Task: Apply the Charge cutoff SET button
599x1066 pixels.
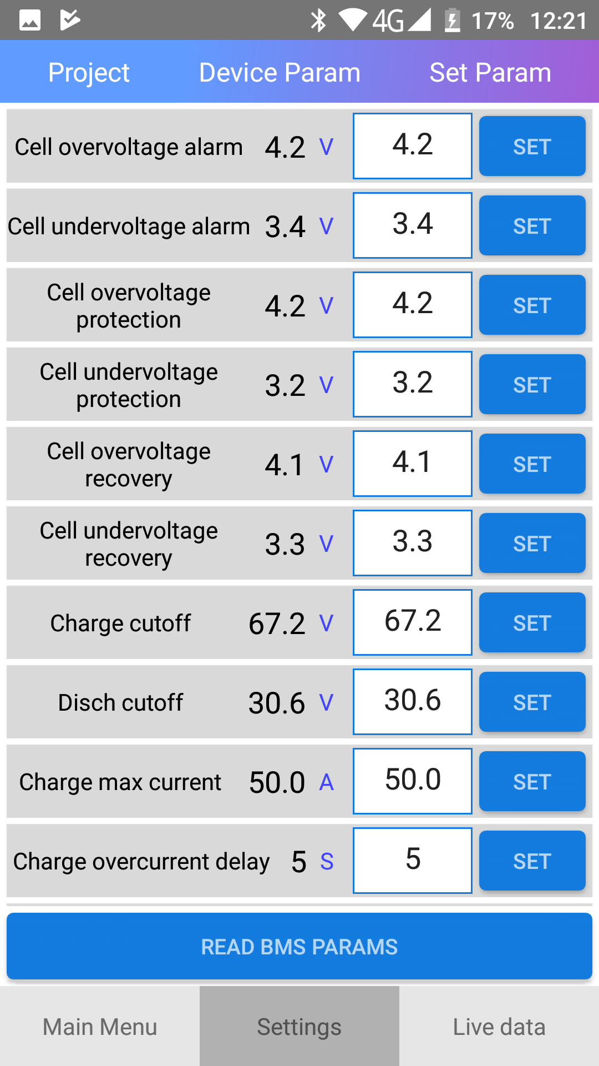Action: pos(532,622)
